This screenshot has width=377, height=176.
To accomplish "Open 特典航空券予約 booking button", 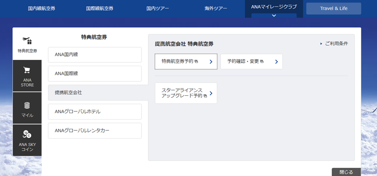I will point(186,61).
